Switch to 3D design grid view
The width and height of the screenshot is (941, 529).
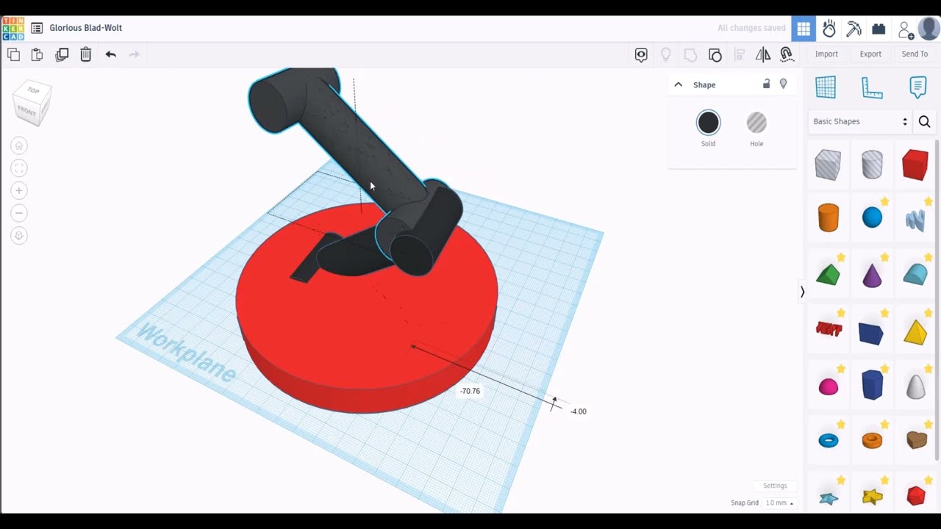(x=804, y=29)
